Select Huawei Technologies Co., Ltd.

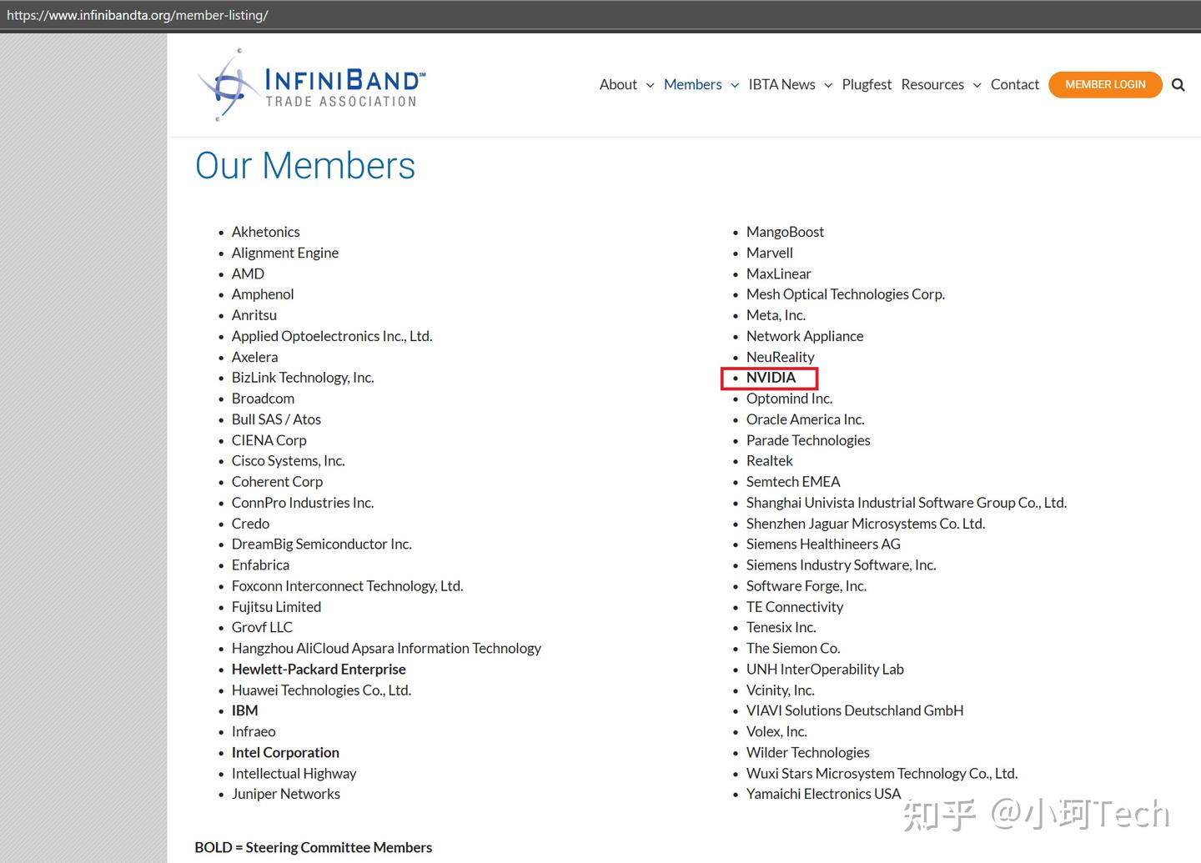pos(321,690)
